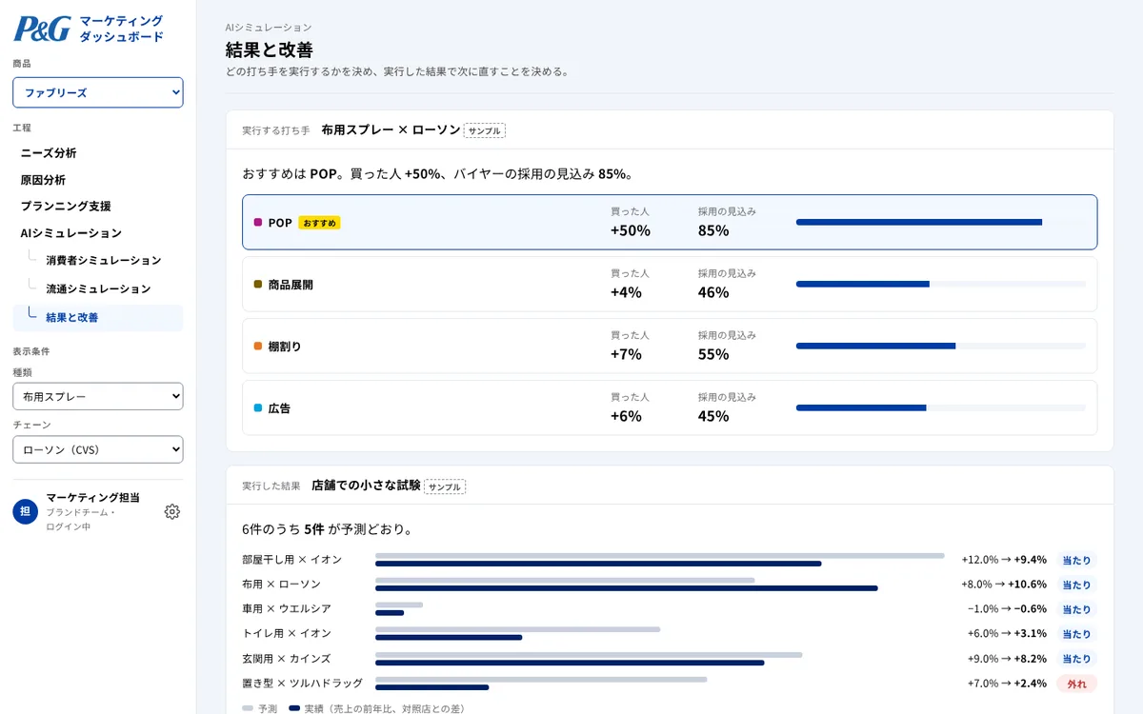
Task: Click 当たり badge for 玄関用 × カインズ
Action: (1076, 659)
